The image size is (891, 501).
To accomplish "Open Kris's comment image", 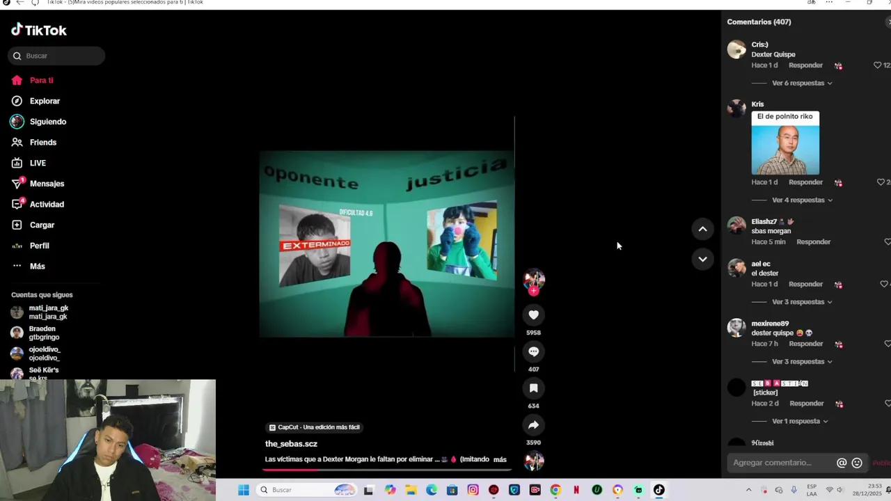I will (785, 143).
